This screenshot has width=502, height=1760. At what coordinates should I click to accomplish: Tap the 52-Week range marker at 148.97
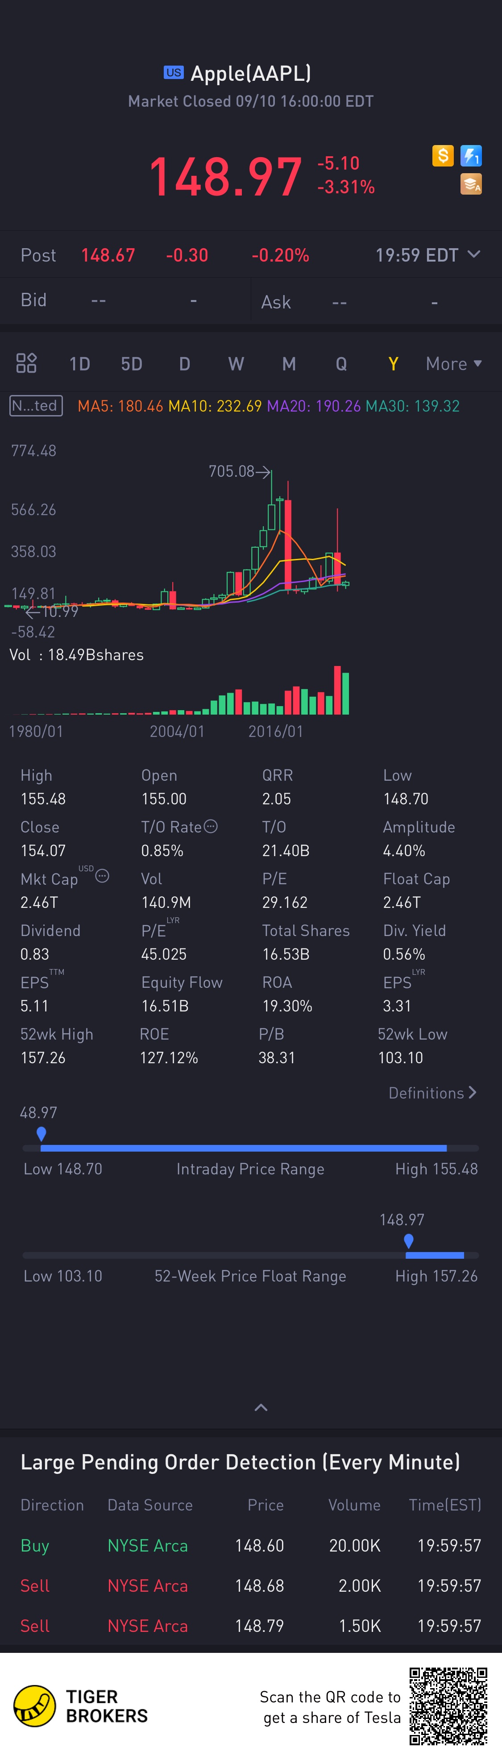(408, 1240)
